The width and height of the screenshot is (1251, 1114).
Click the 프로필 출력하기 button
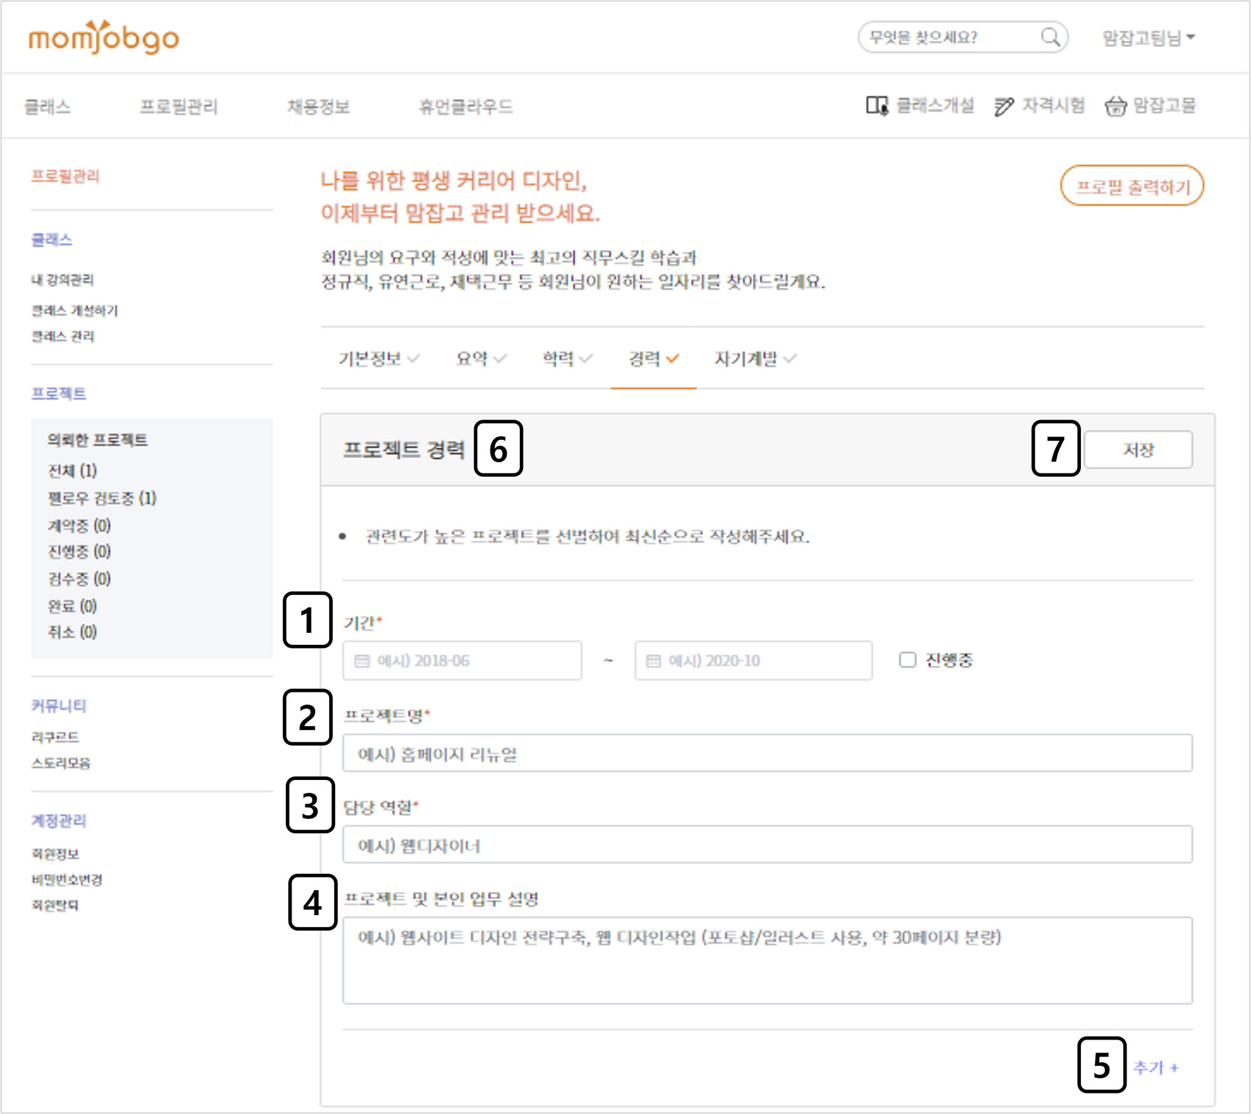[1132, 186]
